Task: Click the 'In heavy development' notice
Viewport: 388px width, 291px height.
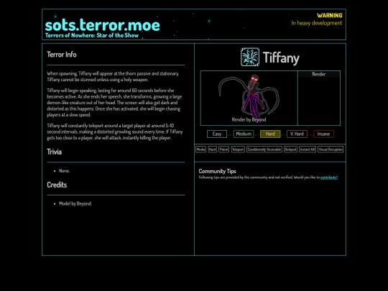Action: 316,23
